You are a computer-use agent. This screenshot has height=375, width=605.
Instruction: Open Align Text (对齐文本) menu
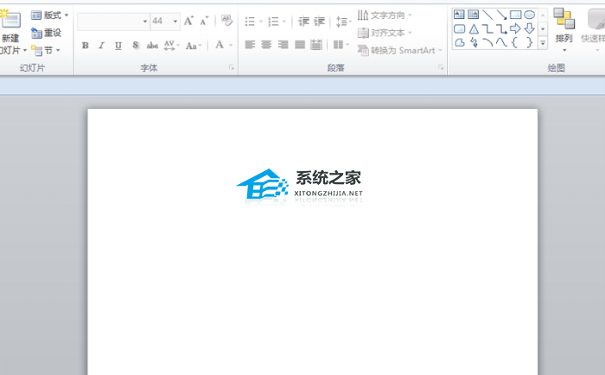point(385,33)
